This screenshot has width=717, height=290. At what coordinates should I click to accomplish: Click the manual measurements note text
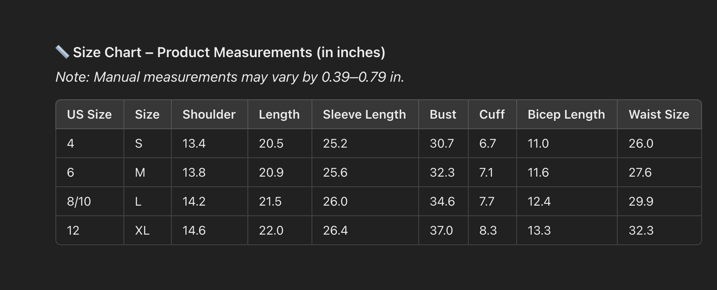230,77
